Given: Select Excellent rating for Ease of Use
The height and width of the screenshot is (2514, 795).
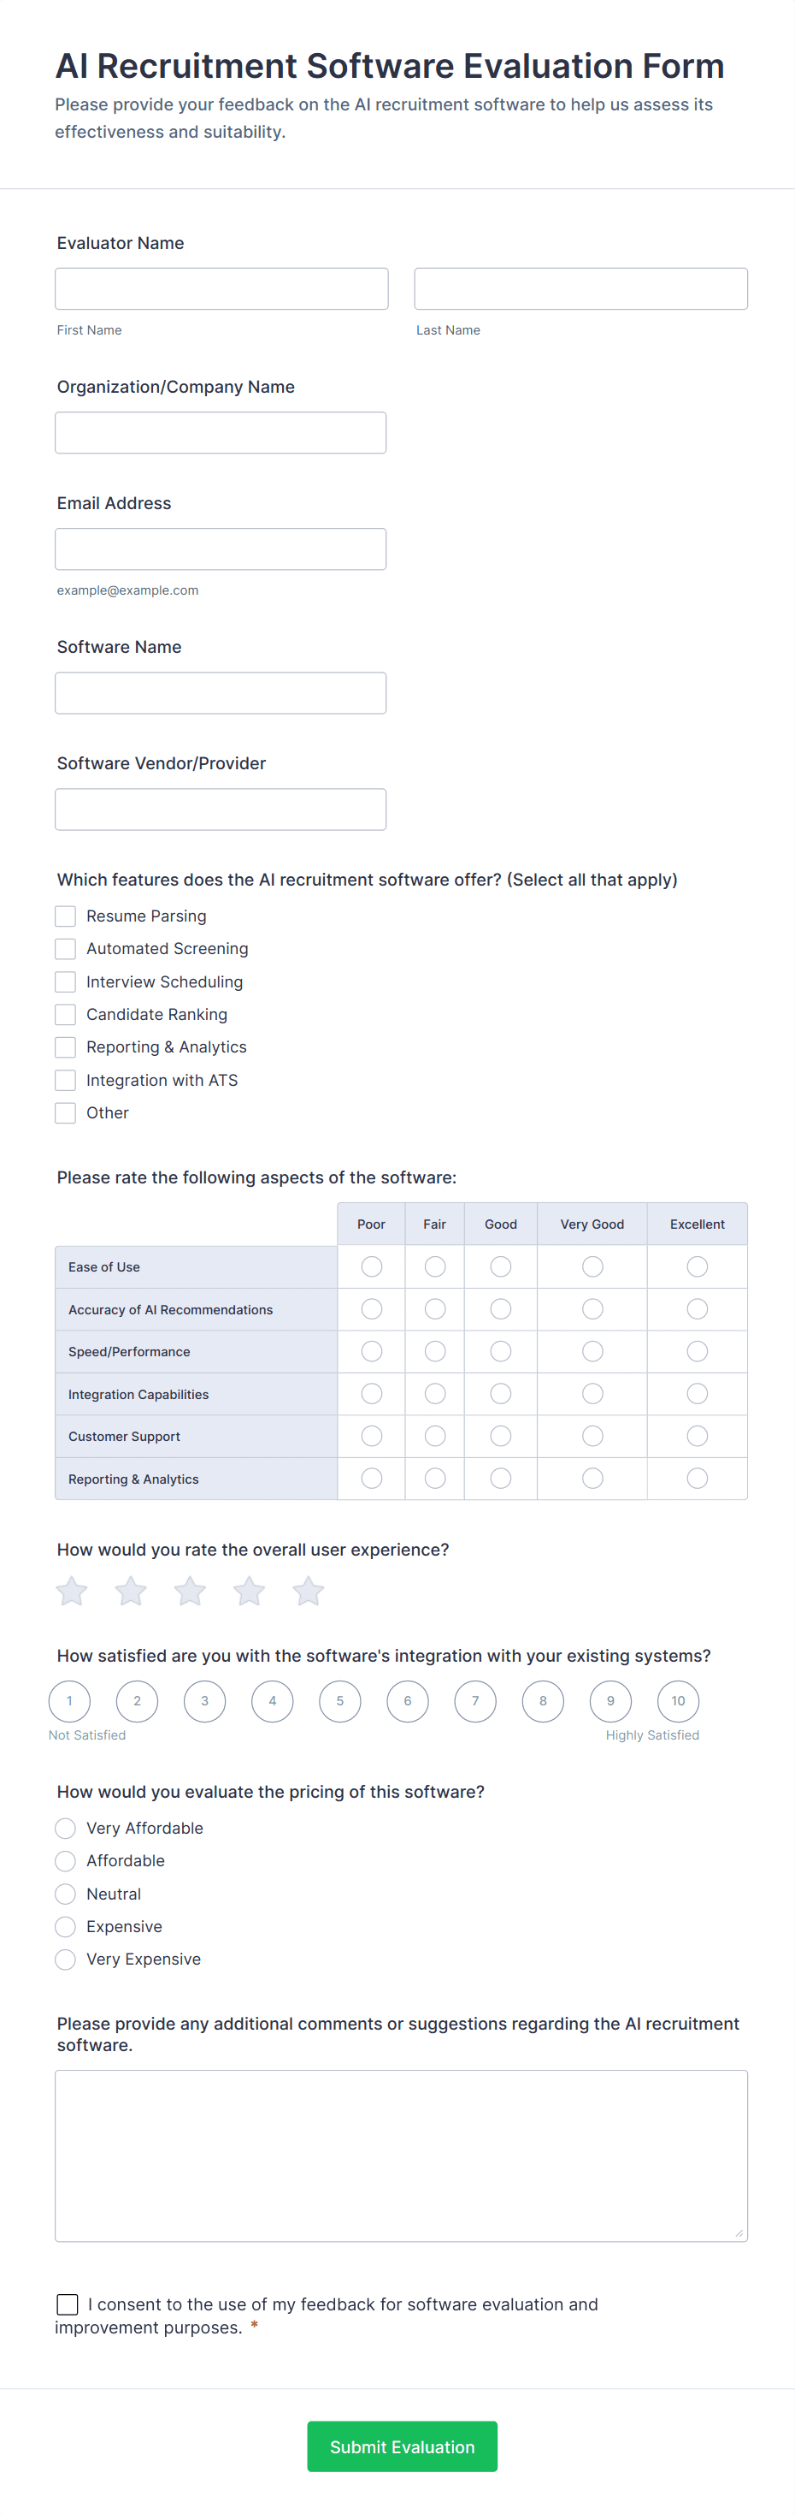Looking at the screenshot, I should coord(697,1266).
